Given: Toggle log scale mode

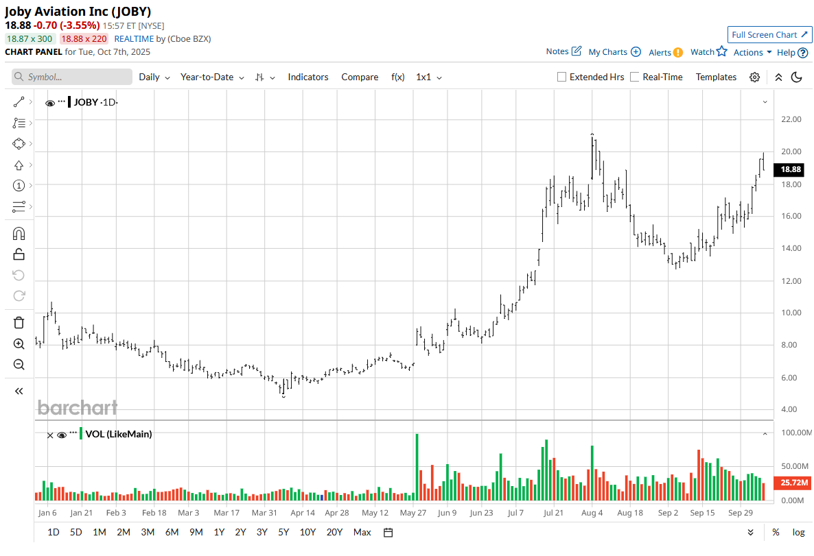Looking at the screenshot, I should [x=798, y=533].
